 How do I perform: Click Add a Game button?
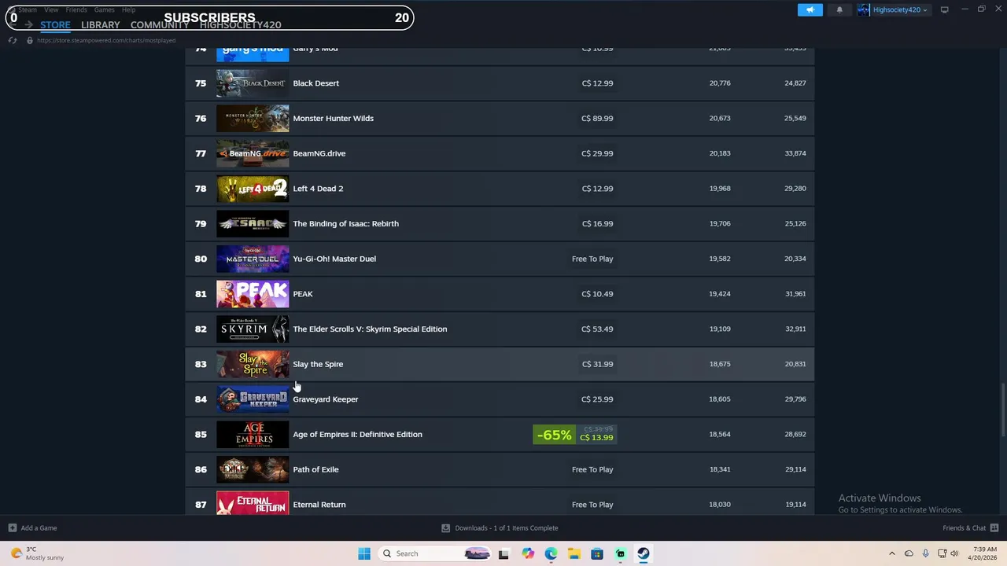(32, 528)
